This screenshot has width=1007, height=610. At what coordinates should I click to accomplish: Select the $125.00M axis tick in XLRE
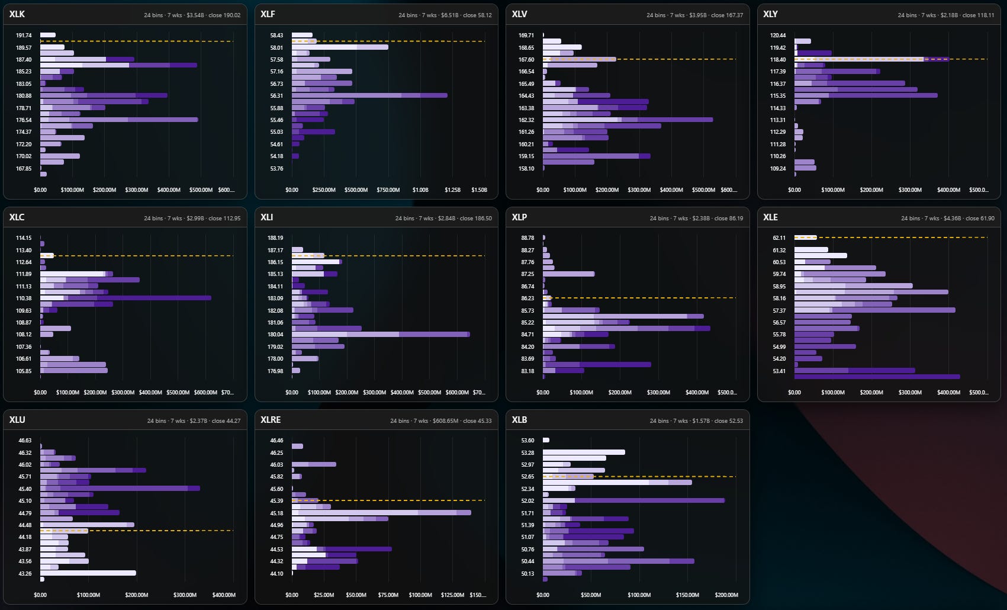point(452,595)
